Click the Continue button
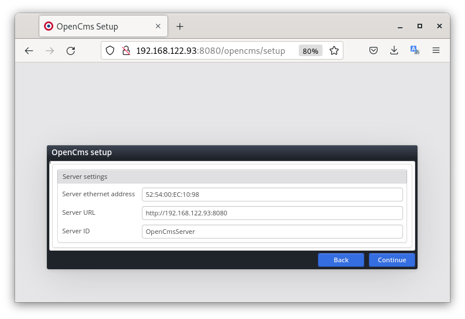Viewport: 465px width, 319px height. pyautogui.click(x=392, y=260)
